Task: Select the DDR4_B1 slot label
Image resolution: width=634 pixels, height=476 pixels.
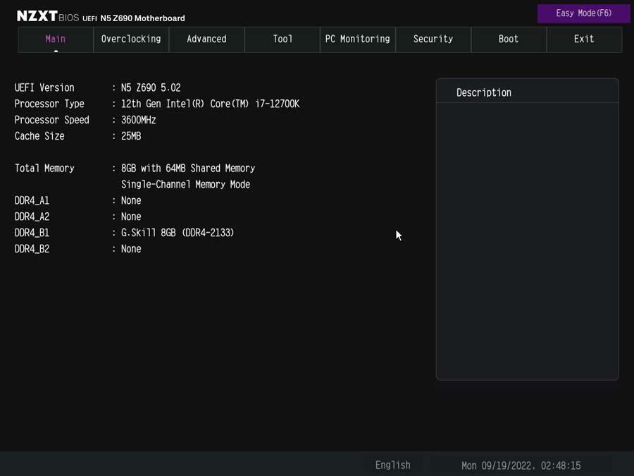Action: [32, 233]
